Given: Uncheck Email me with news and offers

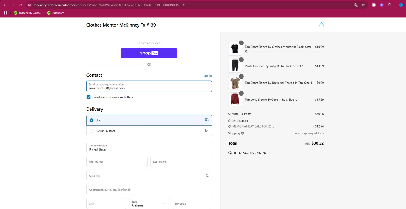Looking at the screenshot, I should pyautogui.click(x=89, y=97).
